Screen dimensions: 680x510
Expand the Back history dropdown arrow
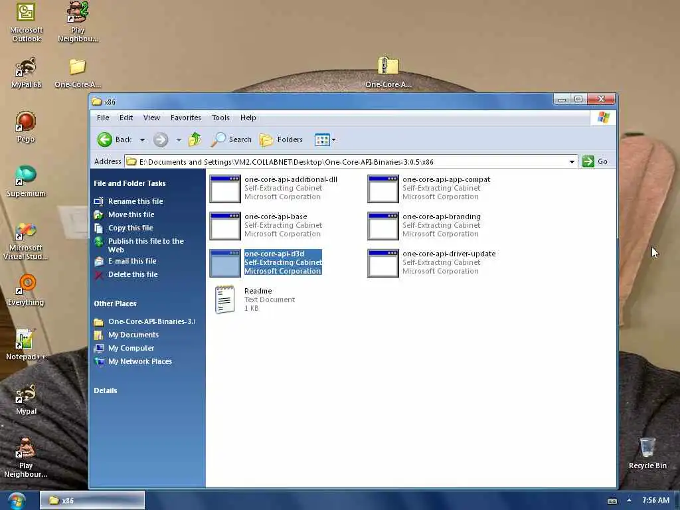[142, 140]
